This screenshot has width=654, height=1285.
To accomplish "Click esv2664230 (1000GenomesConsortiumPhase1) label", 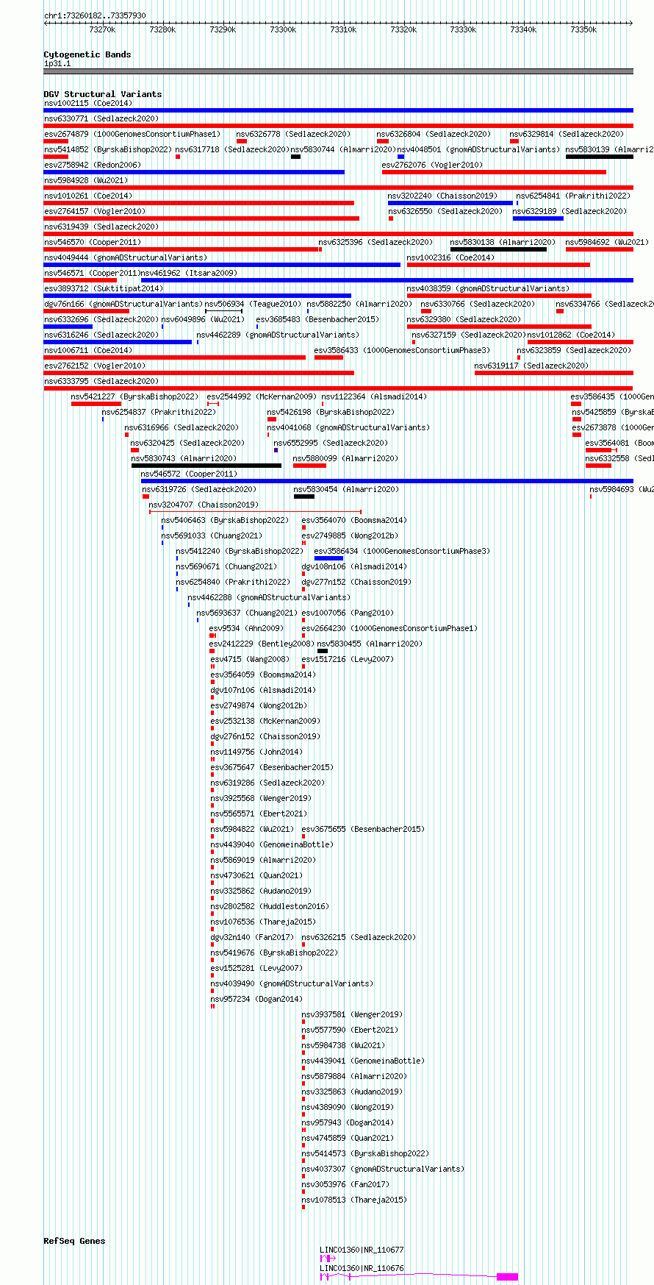I will (x=389, y=628).
